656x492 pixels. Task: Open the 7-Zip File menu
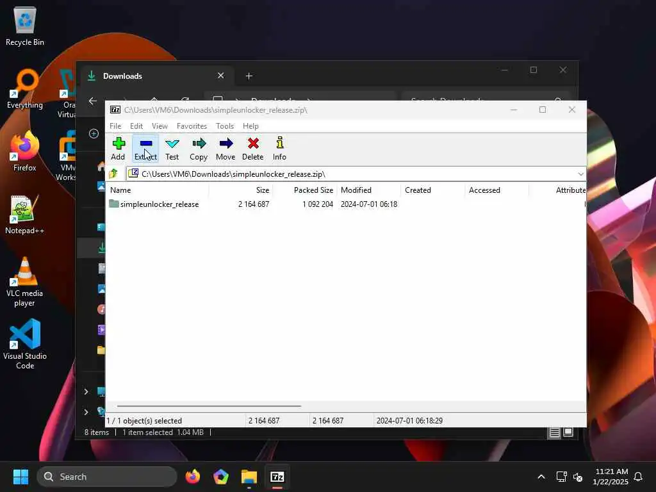115,126
